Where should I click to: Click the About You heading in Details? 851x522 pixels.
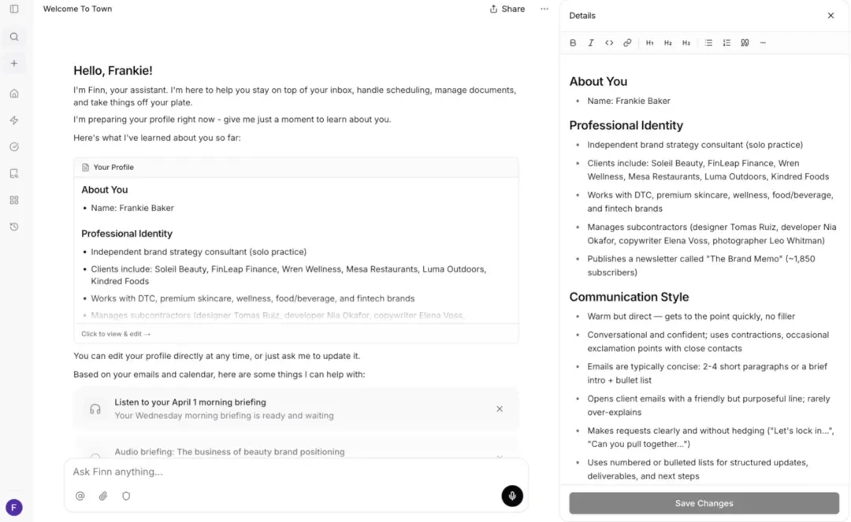[x=598, y=81]
